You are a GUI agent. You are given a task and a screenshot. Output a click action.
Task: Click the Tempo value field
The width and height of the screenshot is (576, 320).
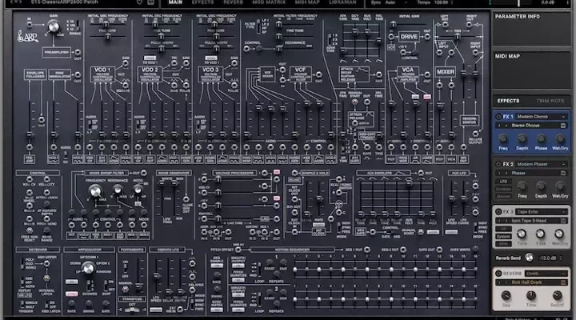tap(442, 2)
